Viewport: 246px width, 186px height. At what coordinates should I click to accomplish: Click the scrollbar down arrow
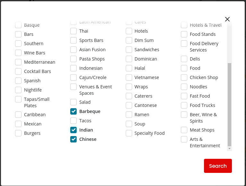(x=229, y=149)
